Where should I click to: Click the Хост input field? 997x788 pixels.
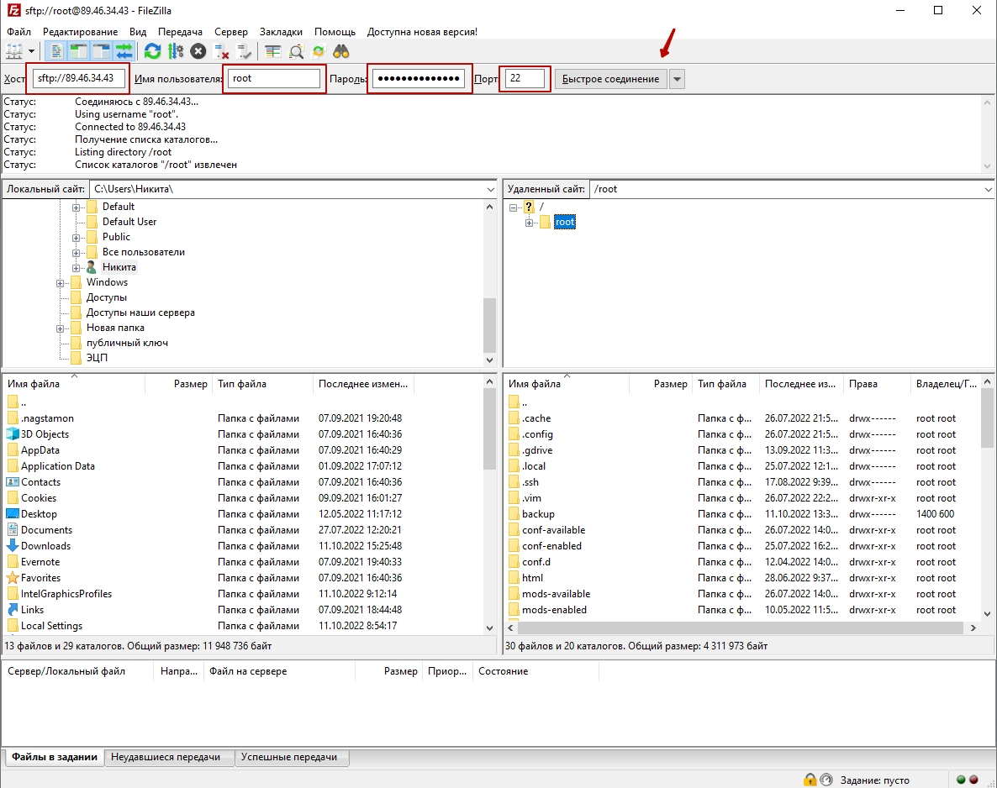[x=78, y=78]
